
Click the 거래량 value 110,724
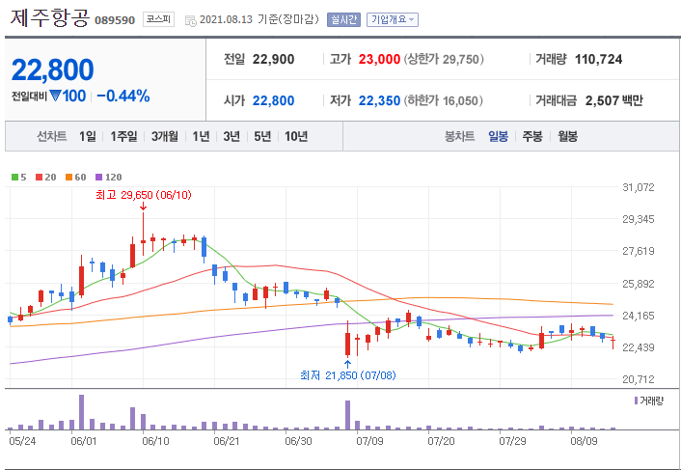[x=598, y=59]
